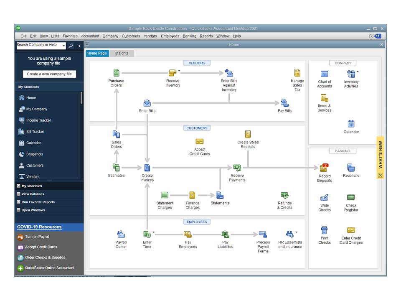
Task: Click Receive Payments icon
Action: click(237, 168)
